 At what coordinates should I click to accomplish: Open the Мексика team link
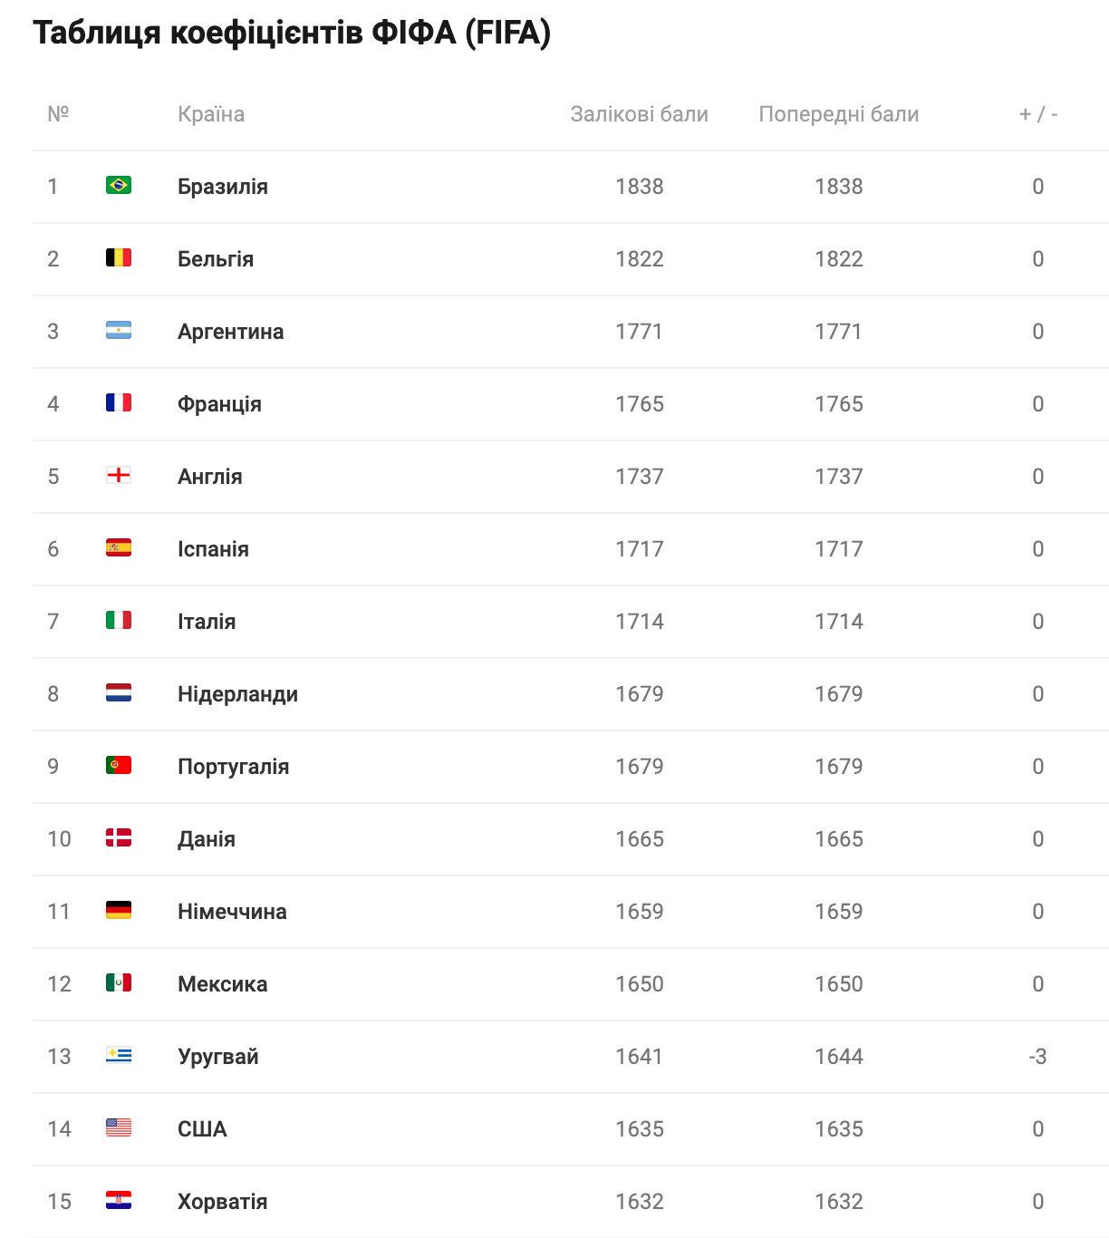pos(223,984)
